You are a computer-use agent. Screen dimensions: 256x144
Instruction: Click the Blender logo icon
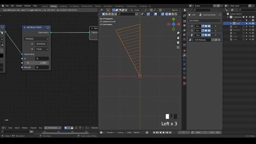click(3, 6)
